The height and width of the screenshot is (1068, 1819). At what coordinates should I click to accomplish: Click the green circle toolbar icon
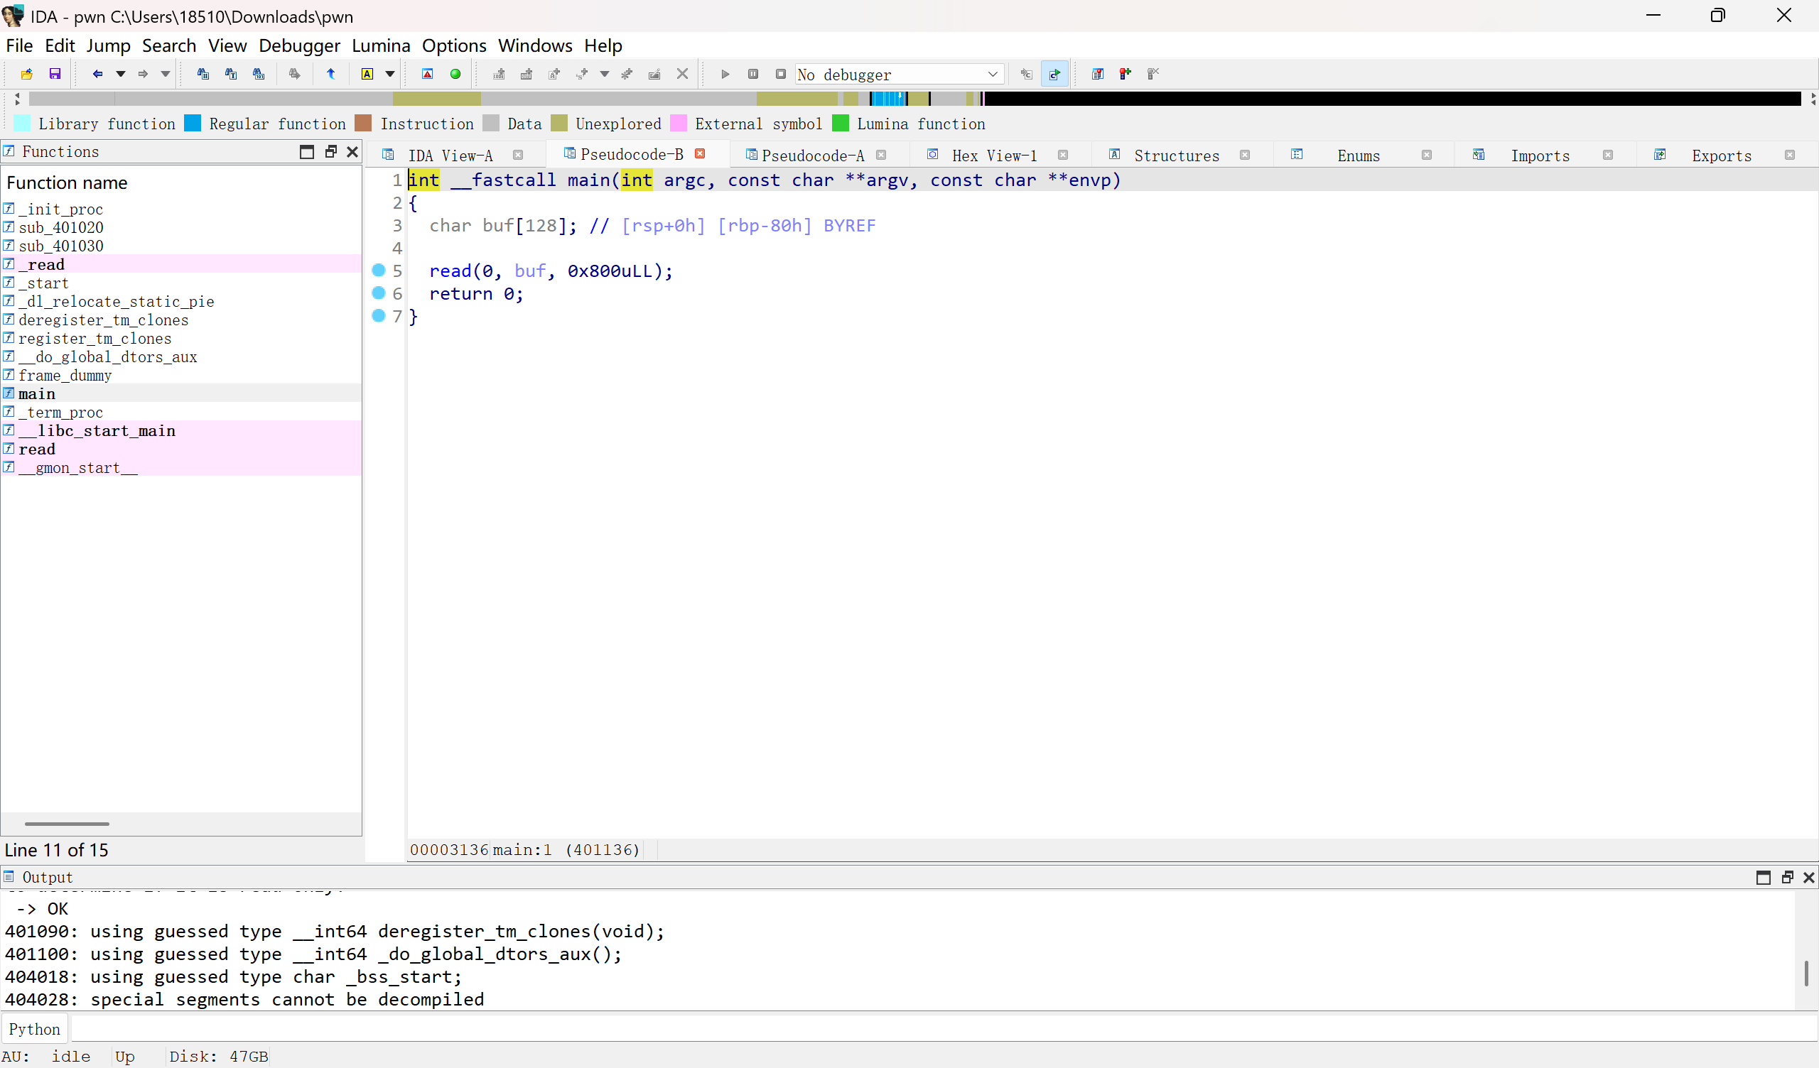[x=455, y=74]
